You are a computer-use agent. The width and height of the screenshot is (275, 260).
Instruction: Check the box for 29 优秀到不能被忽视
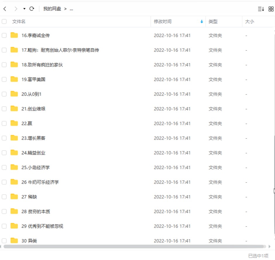(4, 226)
